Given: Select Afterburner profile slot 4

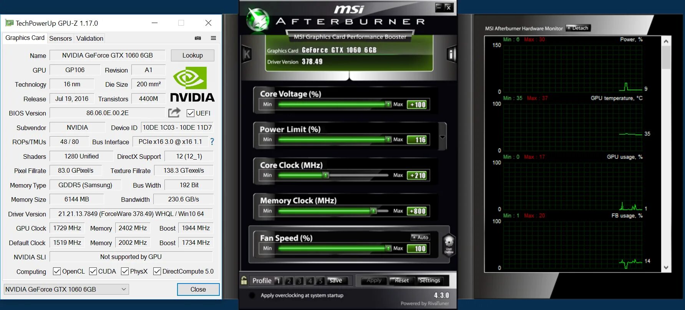Looking at the screenshot, I should tap(310, 281).
